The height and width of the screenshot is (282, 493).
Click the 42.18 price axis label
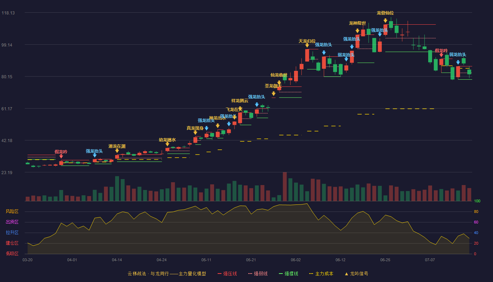8,140
